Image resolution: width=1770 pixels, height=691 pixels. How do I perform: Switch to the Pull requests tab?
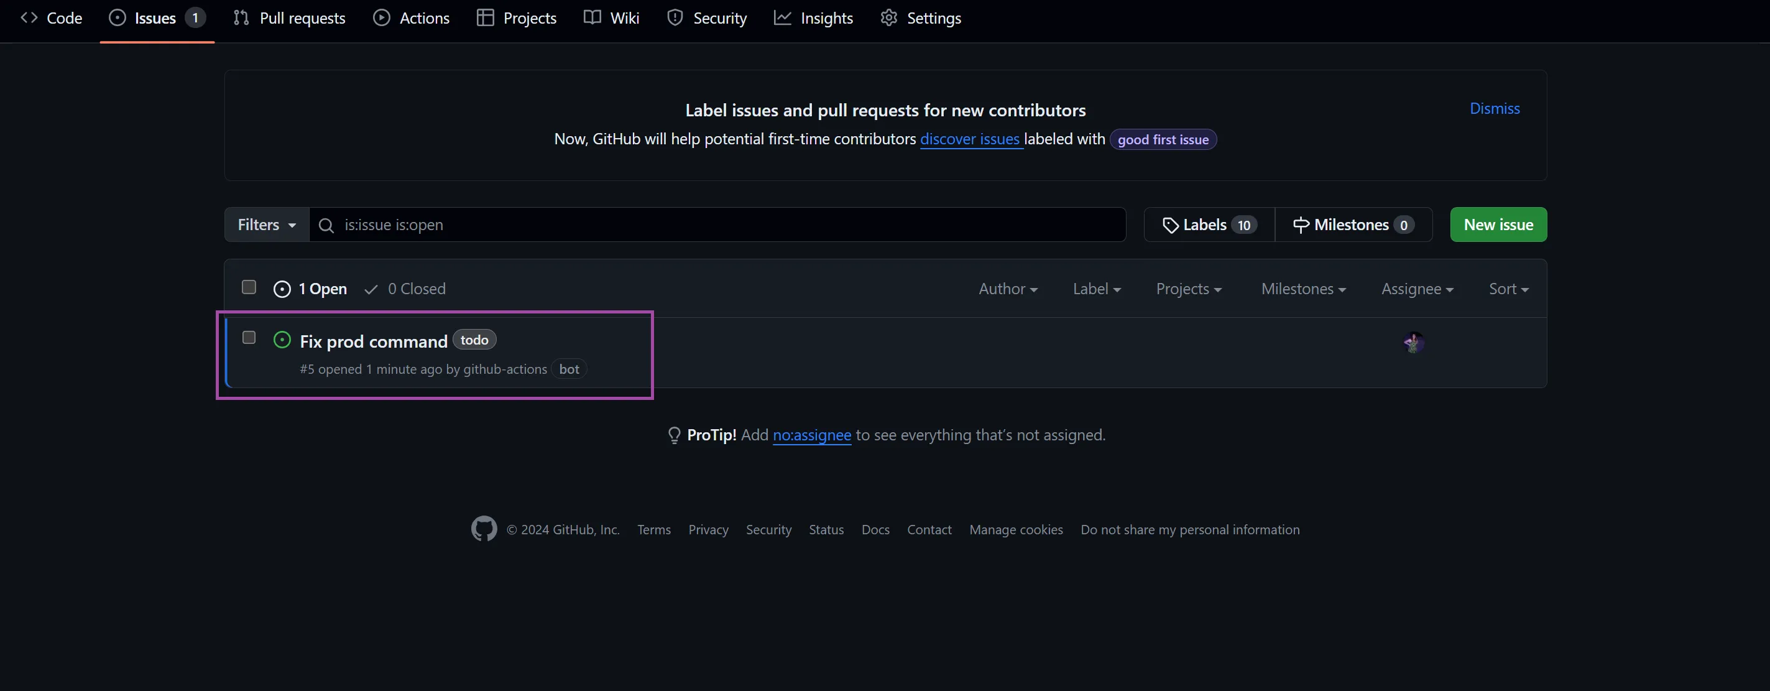click(x=289, y=18)
